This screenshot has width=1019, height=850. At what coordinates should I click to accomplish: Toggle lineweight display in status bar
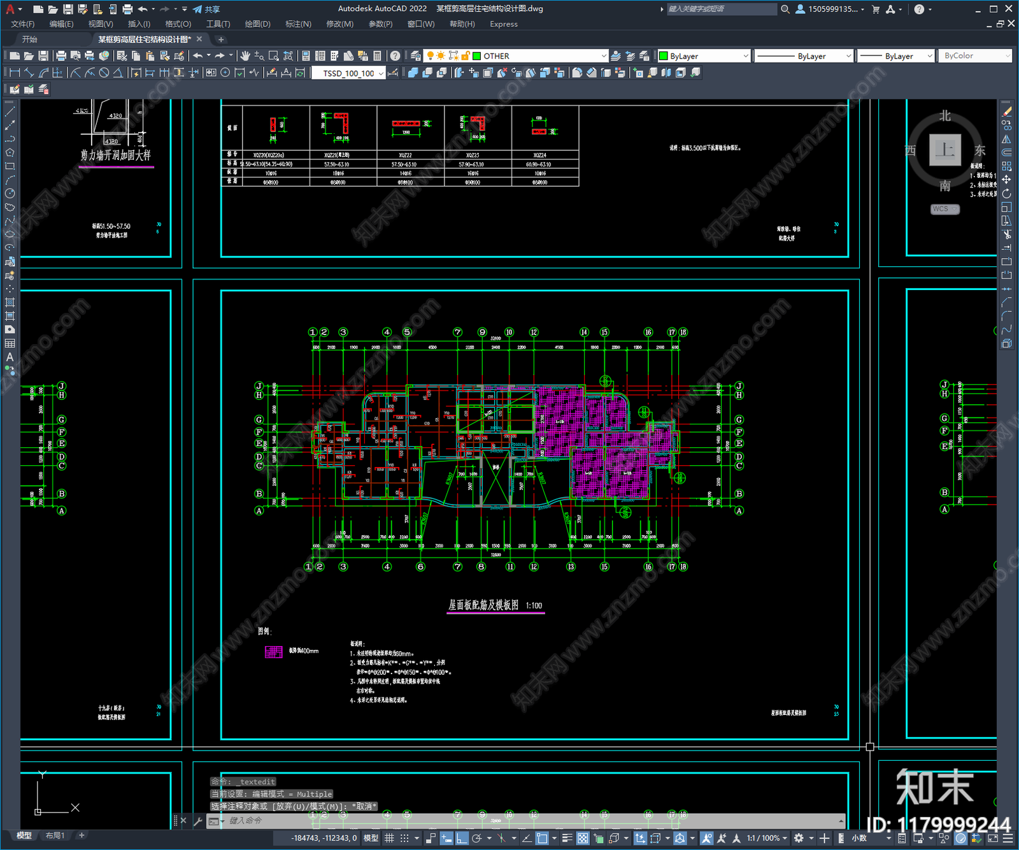[567, 838]
